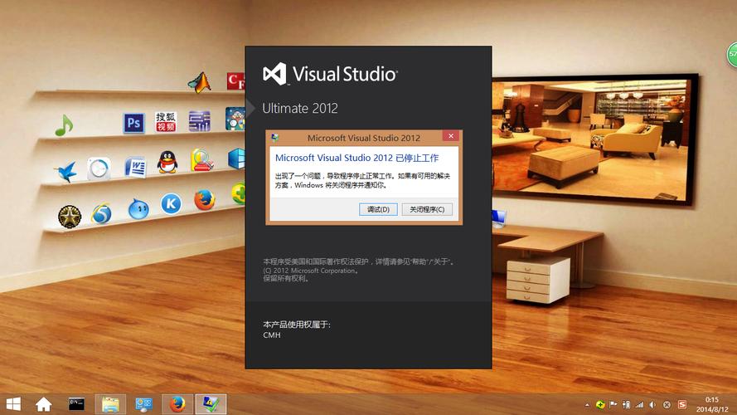This screenshot has height=415, width=737.
Task: Open network signal tray icon
Action: pos(639,404)
